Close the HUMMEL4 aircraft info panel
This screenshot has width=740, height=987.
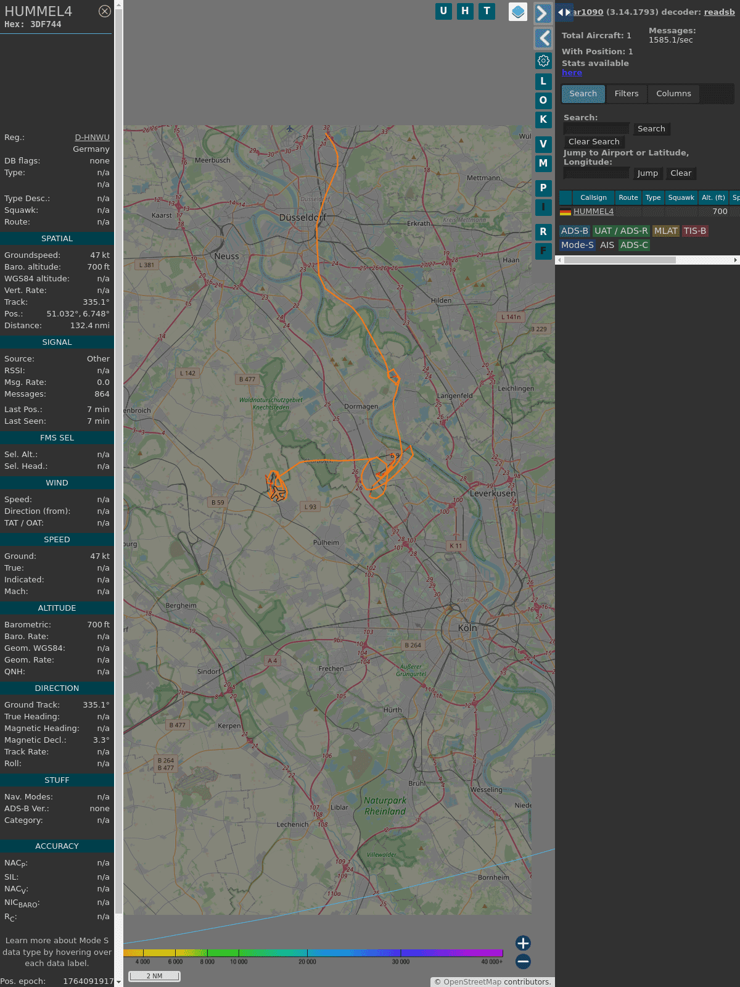(105, 11)
